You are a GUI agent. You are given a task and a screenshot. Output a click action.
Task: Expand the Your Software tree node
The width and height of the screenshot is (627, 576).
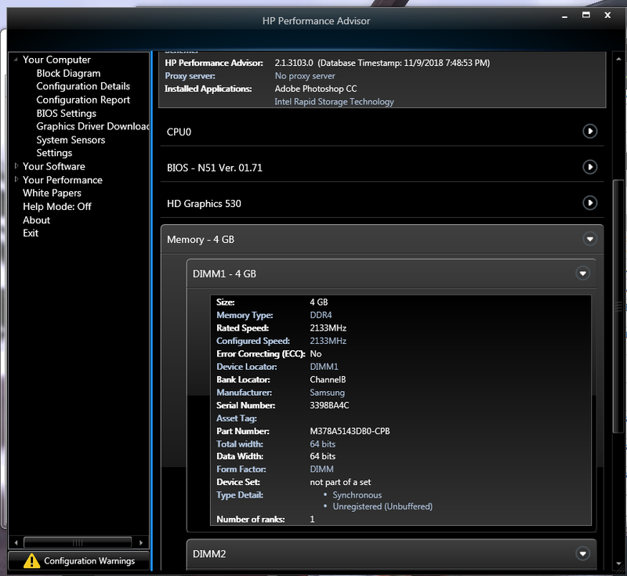point(16,166)
